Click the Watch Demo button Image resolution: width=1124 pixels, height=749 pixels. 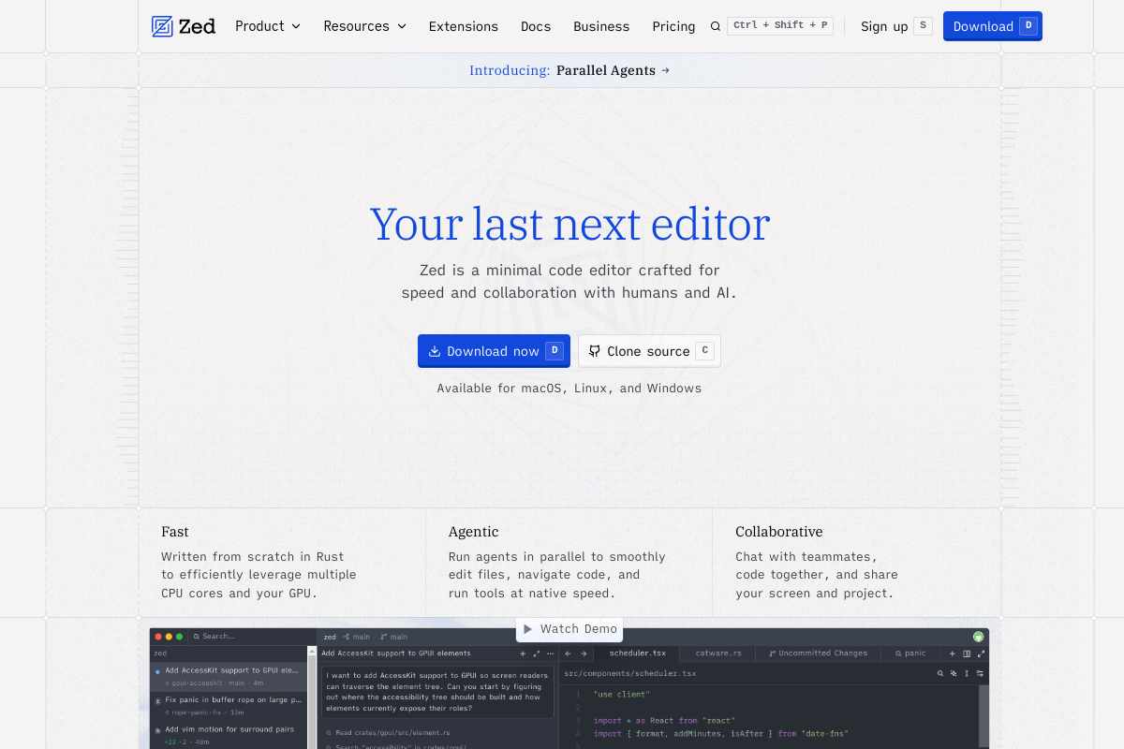569,629
